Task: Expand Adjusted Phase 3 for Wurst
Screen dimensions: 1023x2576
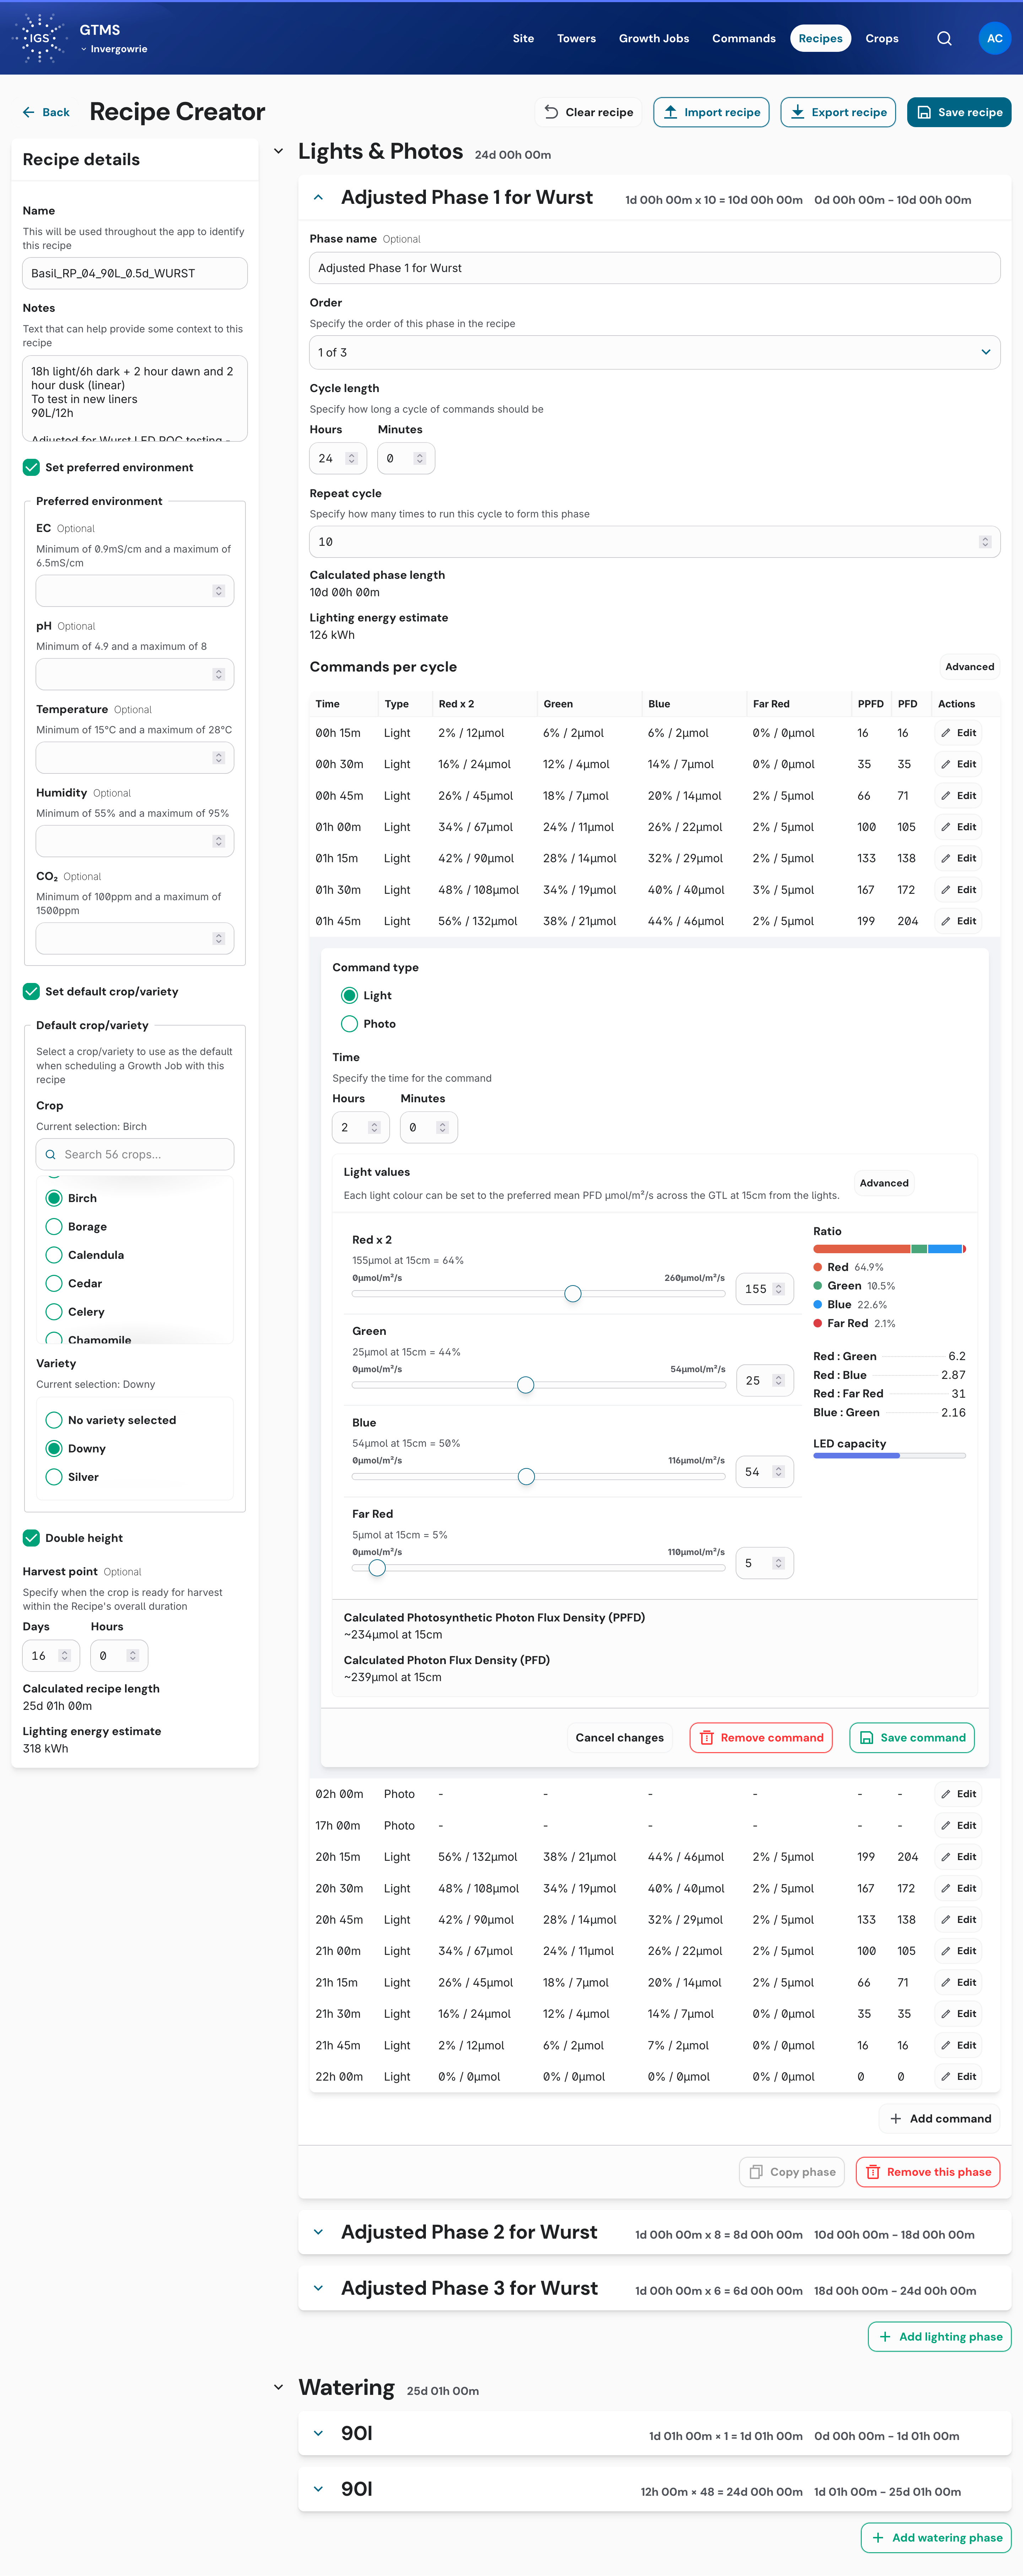Action: pyautogui.click(x=318, y=2288)
